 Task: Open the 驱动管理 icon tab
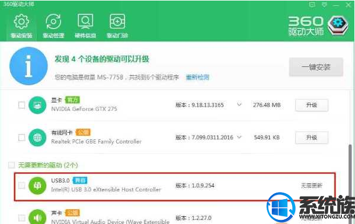pos(53,26)
